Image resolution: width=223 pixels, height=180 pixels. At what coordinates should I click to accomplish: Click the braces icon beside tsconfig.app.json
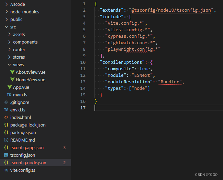[x=6, y=147]
